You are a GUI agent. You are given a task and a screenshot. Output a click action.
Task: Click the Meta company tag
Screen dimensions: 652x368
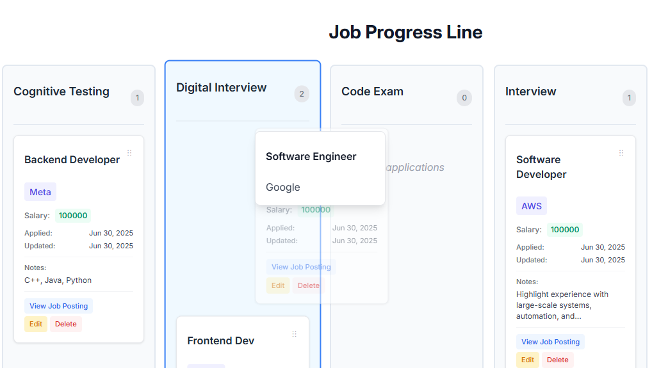click(x=40, y=192)
